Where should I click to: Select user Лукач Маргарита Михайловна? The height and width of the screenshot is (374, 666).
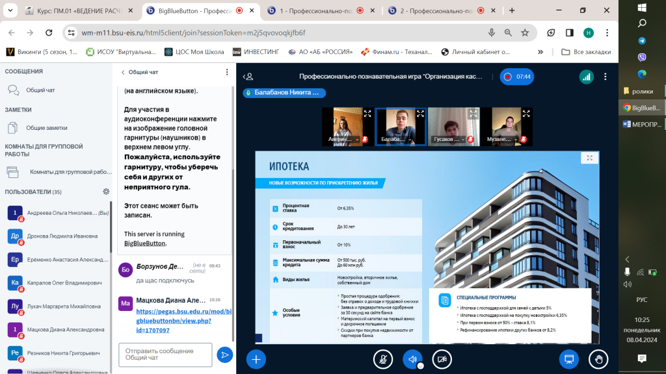(x=57, y=306)
